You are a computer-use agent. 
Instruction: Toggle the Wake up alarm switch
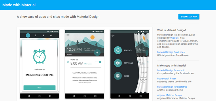click(98, 62)
